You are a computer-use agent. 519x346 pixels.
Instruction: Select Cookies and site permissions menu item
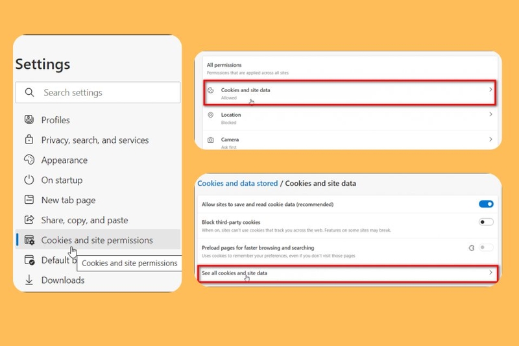98,240
